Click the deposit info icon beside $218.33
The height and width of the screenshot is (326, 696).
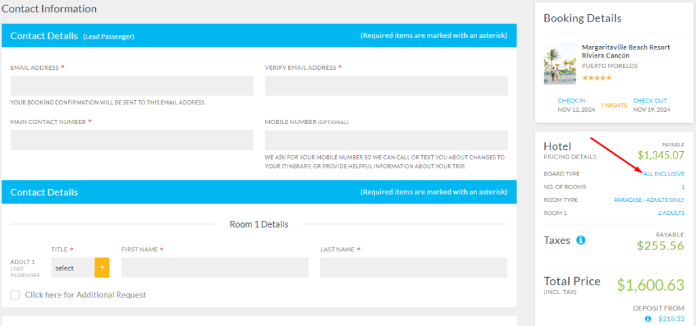[x=648, y=319]
